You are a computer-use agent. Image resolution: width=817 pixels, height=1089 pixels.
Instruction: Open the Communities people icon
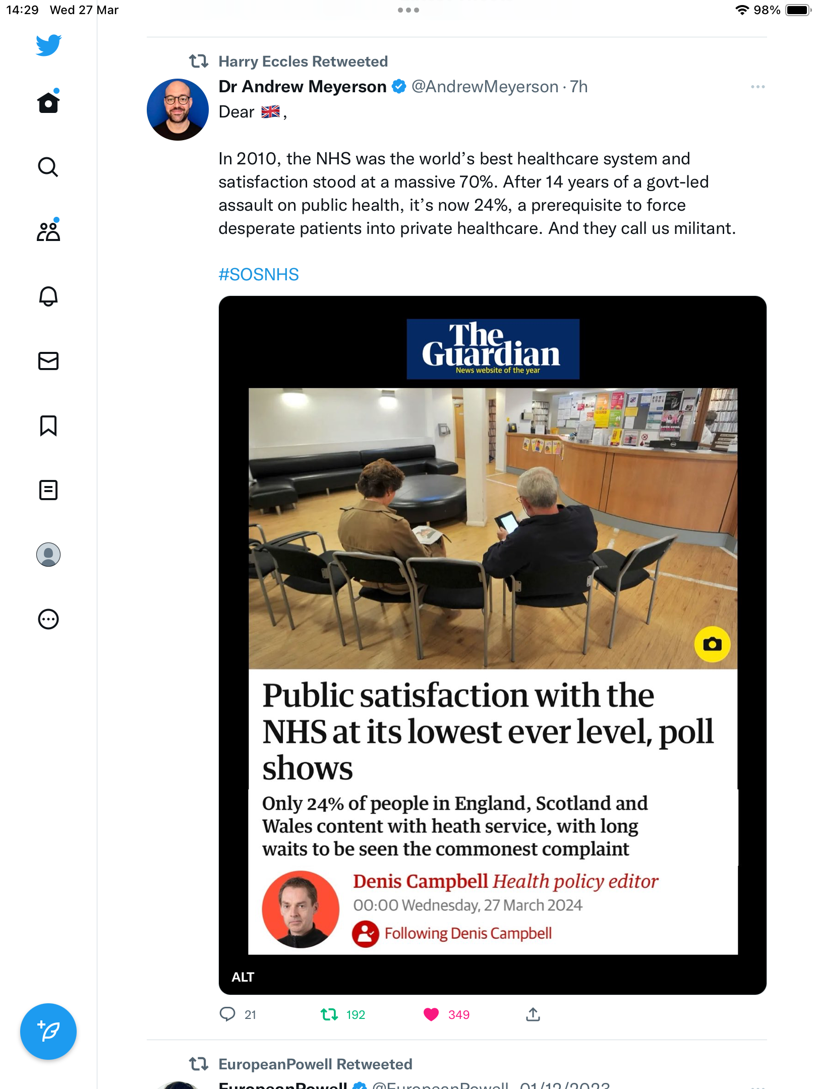tap(48, 231)
